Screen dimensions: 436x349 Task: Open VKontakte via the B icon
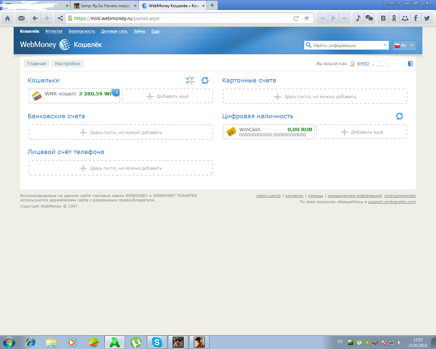(383, 18)
